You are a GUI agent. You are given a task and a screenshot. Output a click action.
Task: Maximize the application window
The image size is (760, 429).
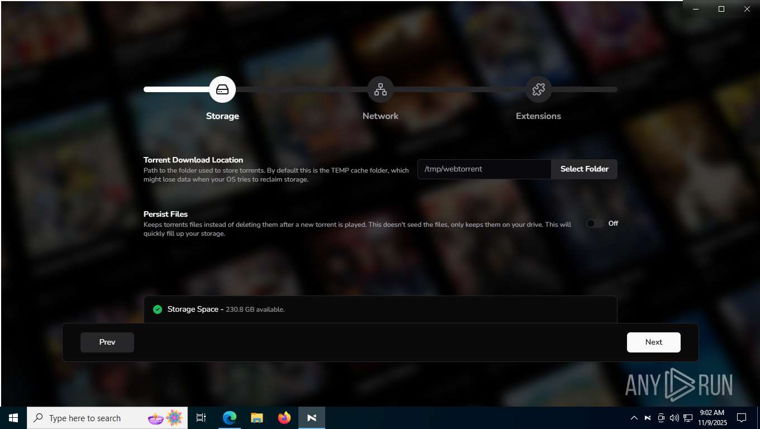(x=721, y=9)
